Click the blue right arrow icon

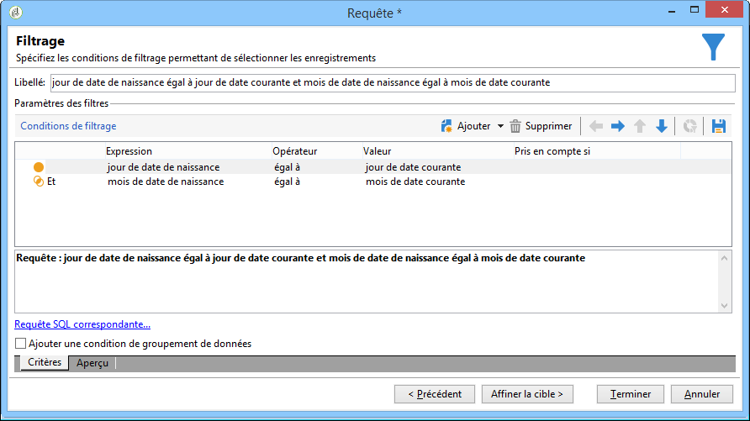(x=617, y=126)
